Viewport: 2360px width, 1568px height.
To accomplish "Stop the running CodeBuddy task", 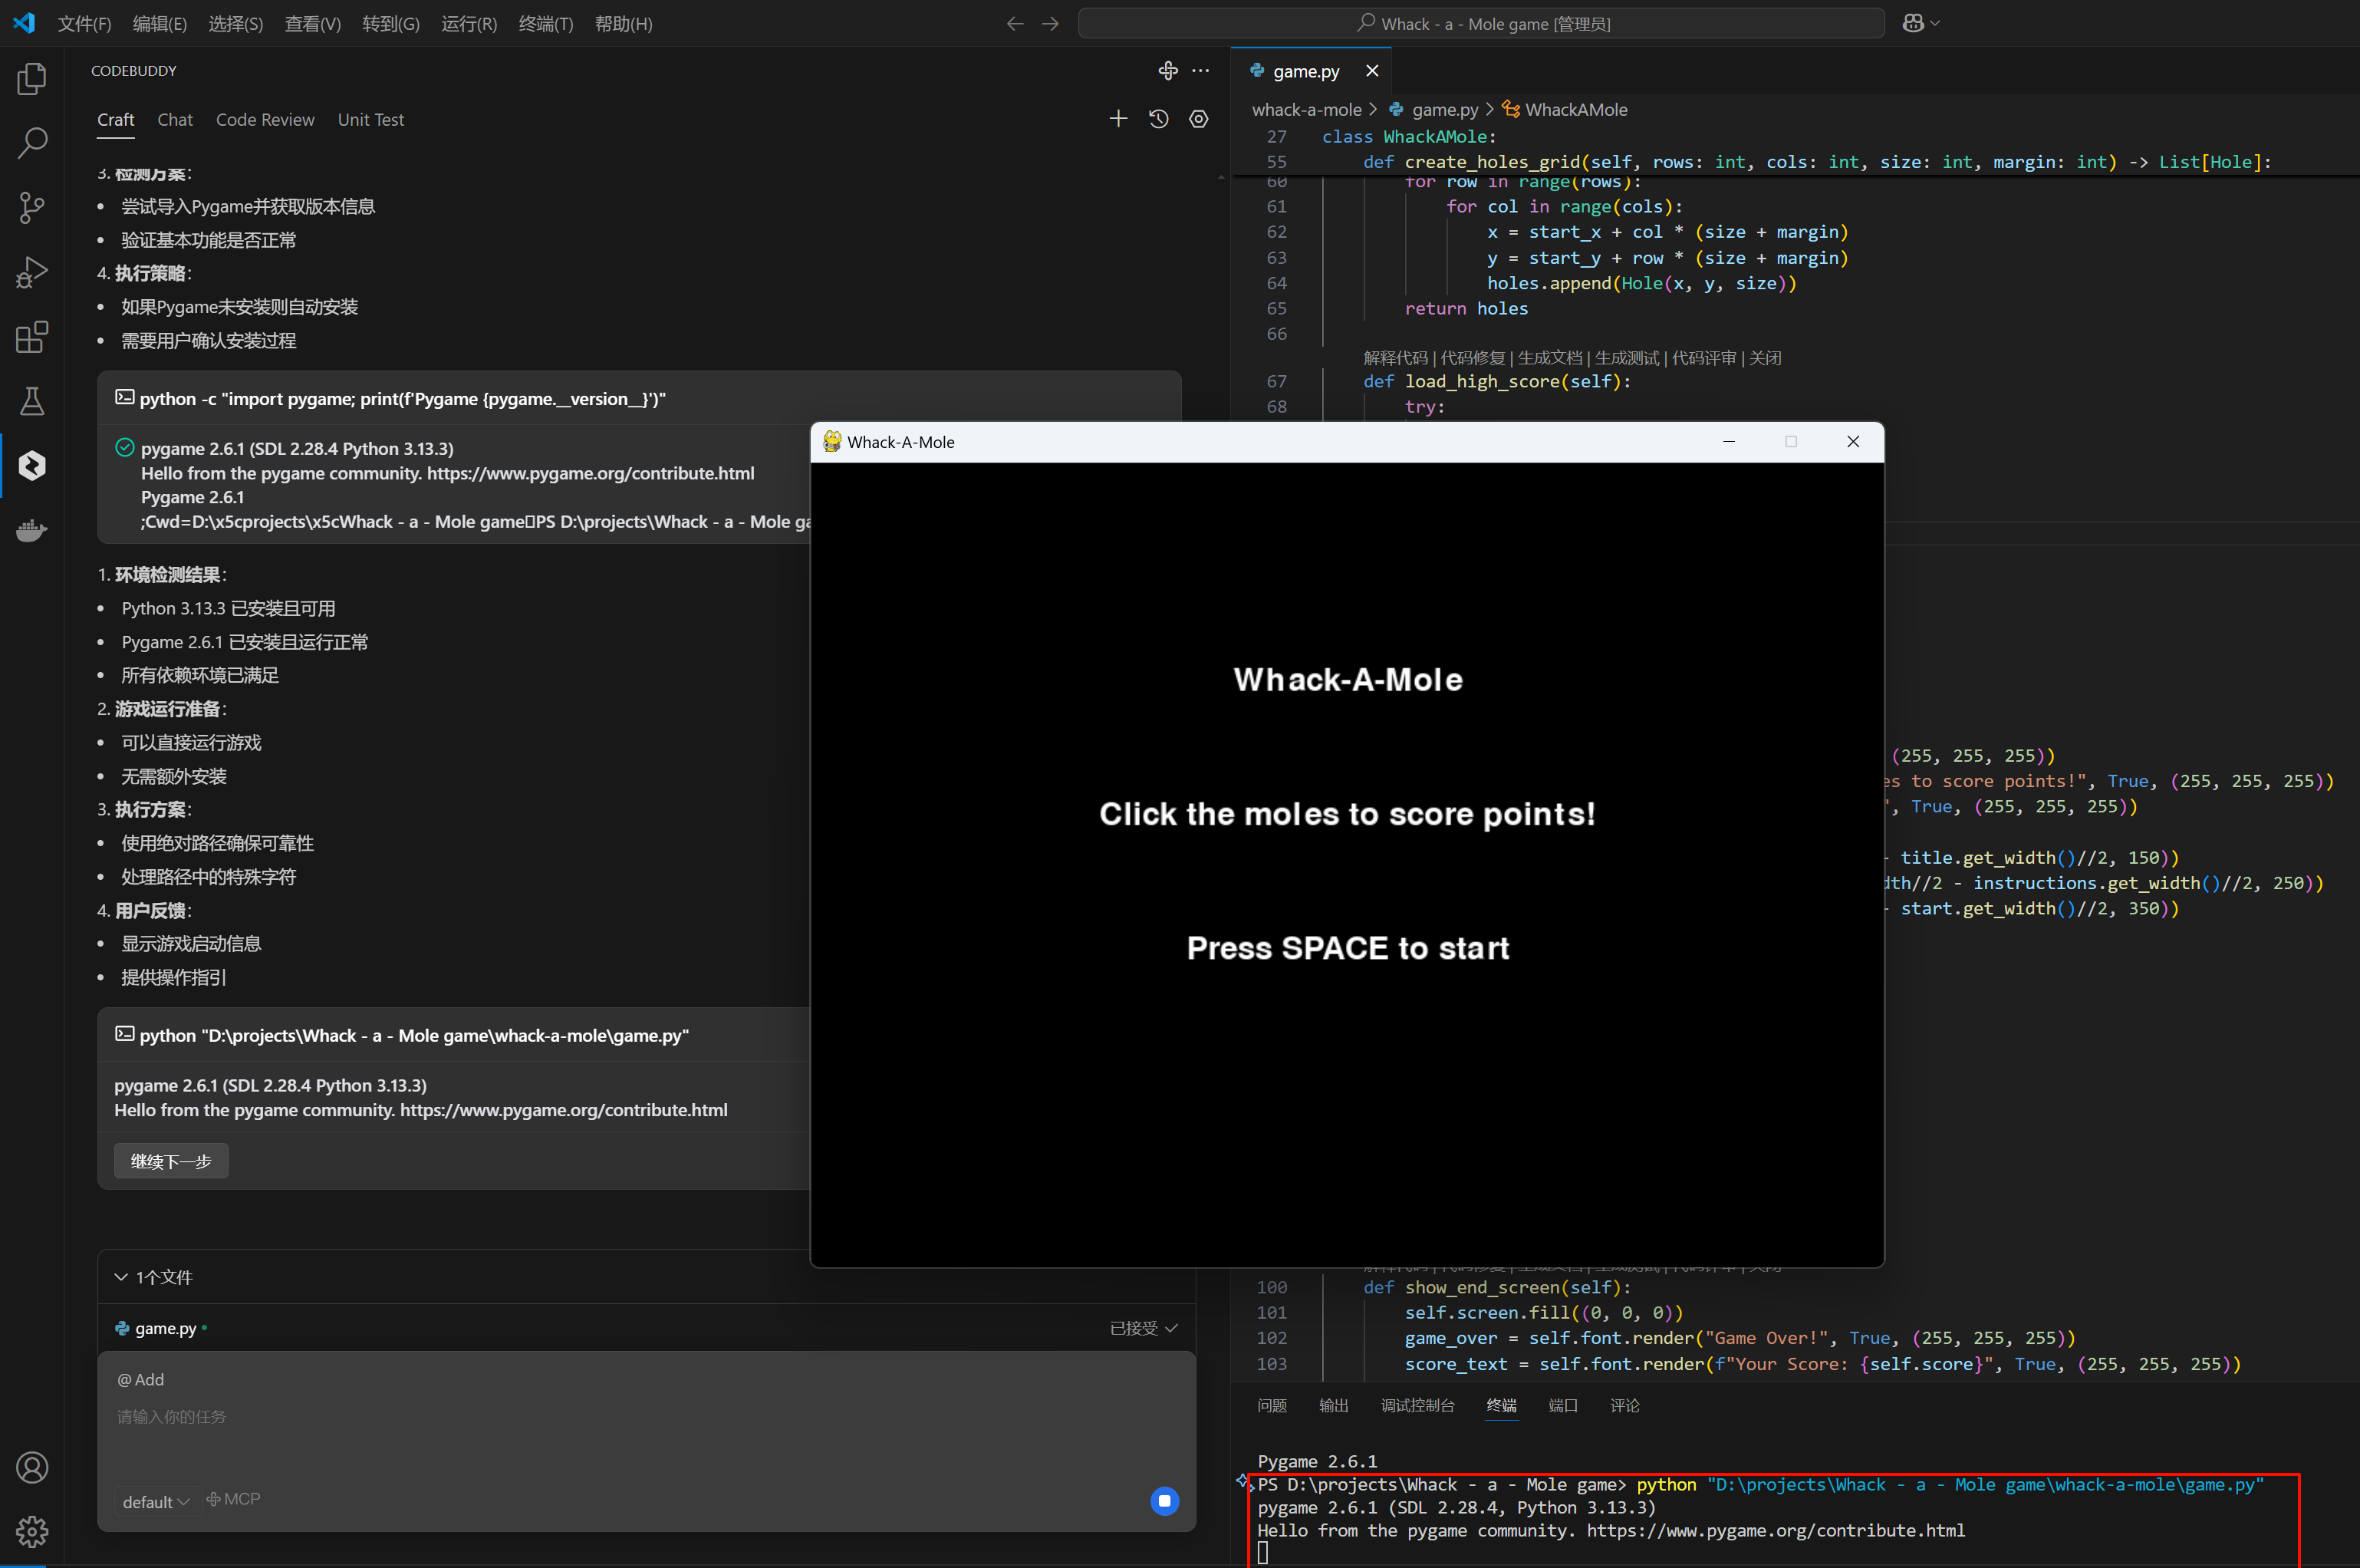I will [x=1164, y=1501].
